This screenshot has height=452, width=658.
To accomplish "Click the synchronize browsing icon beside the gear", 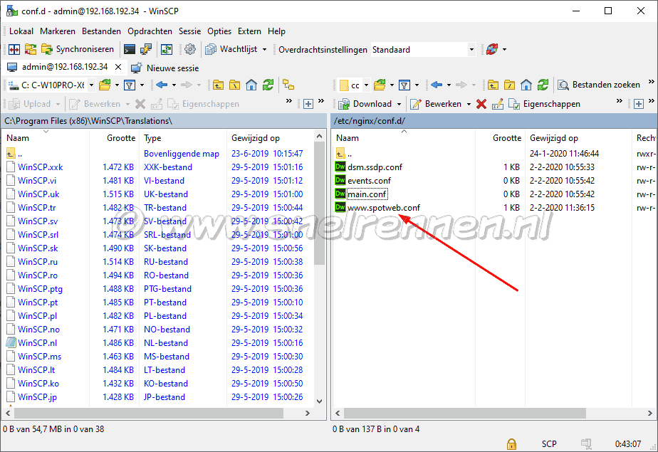I will pos(167,50).
